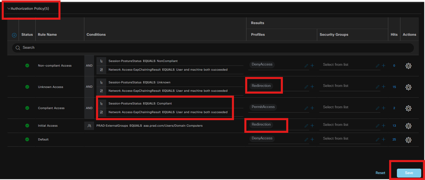Edit profile pencil for Non-compliant Access rule

coord(306,65)
